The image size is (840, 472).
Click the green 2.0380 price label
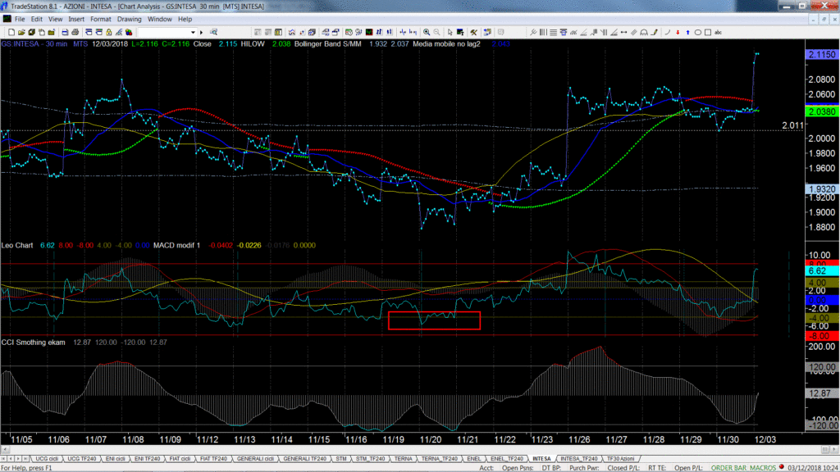[x=822, y=111]
